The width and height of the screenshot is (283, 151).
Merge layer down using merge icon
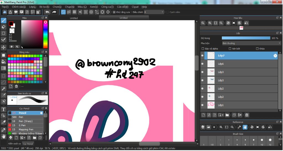(x=240, y=115)
